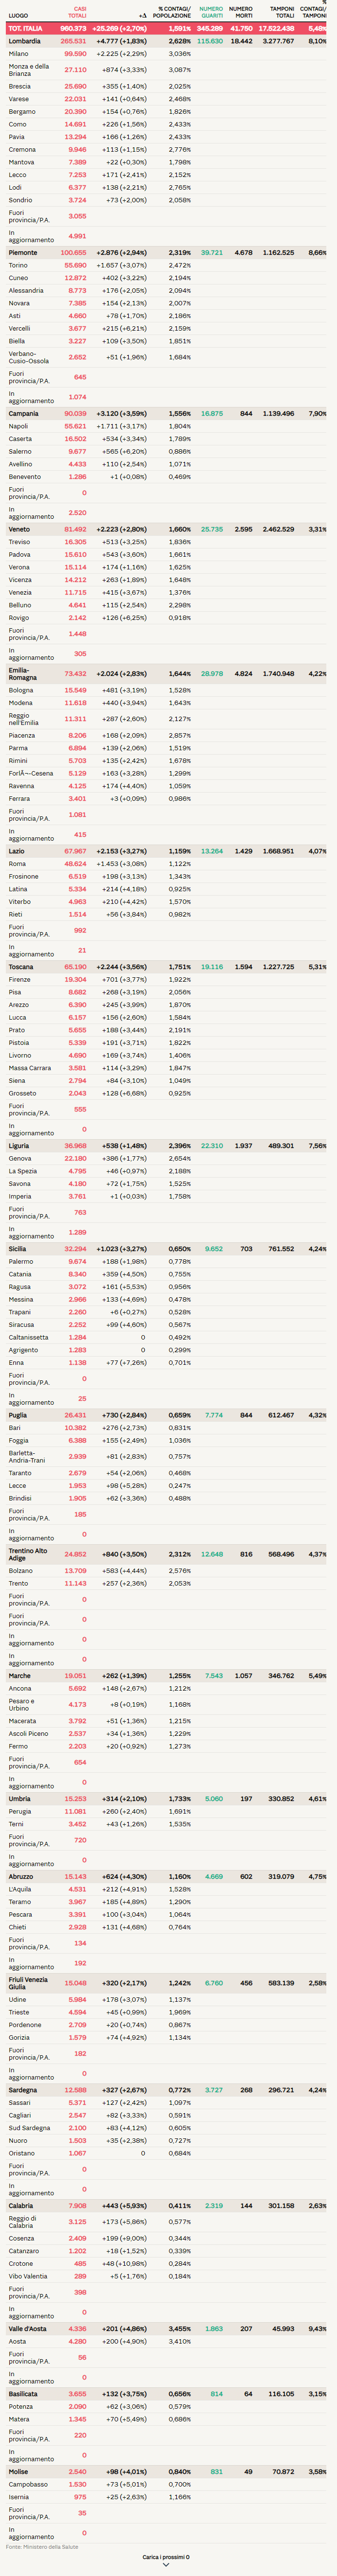The width and height of the screenshot is (337, 2576).
Task: Toggle the Campania region row
Action: click(x=24, y=413)
